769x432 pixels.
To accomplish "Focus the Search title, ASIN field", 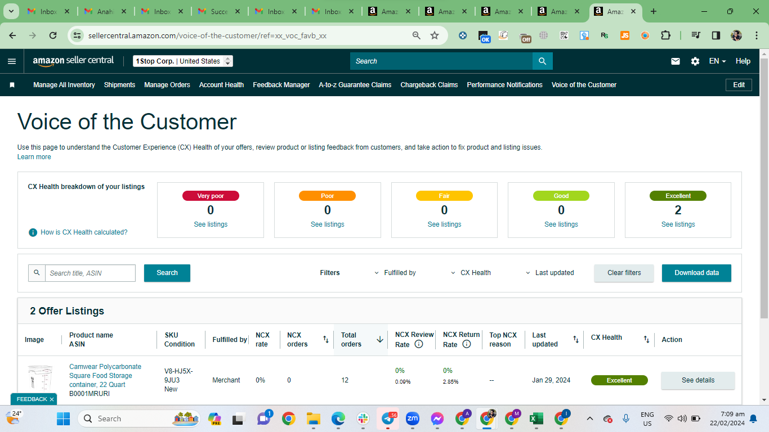I will [x=90, y=273].
